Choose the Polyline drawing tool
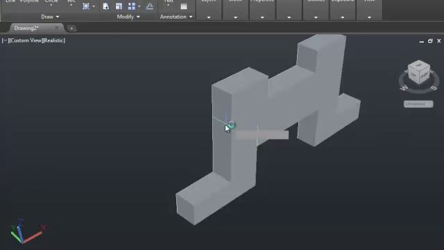This screenshot has width=444, height=250. [29, 1]
